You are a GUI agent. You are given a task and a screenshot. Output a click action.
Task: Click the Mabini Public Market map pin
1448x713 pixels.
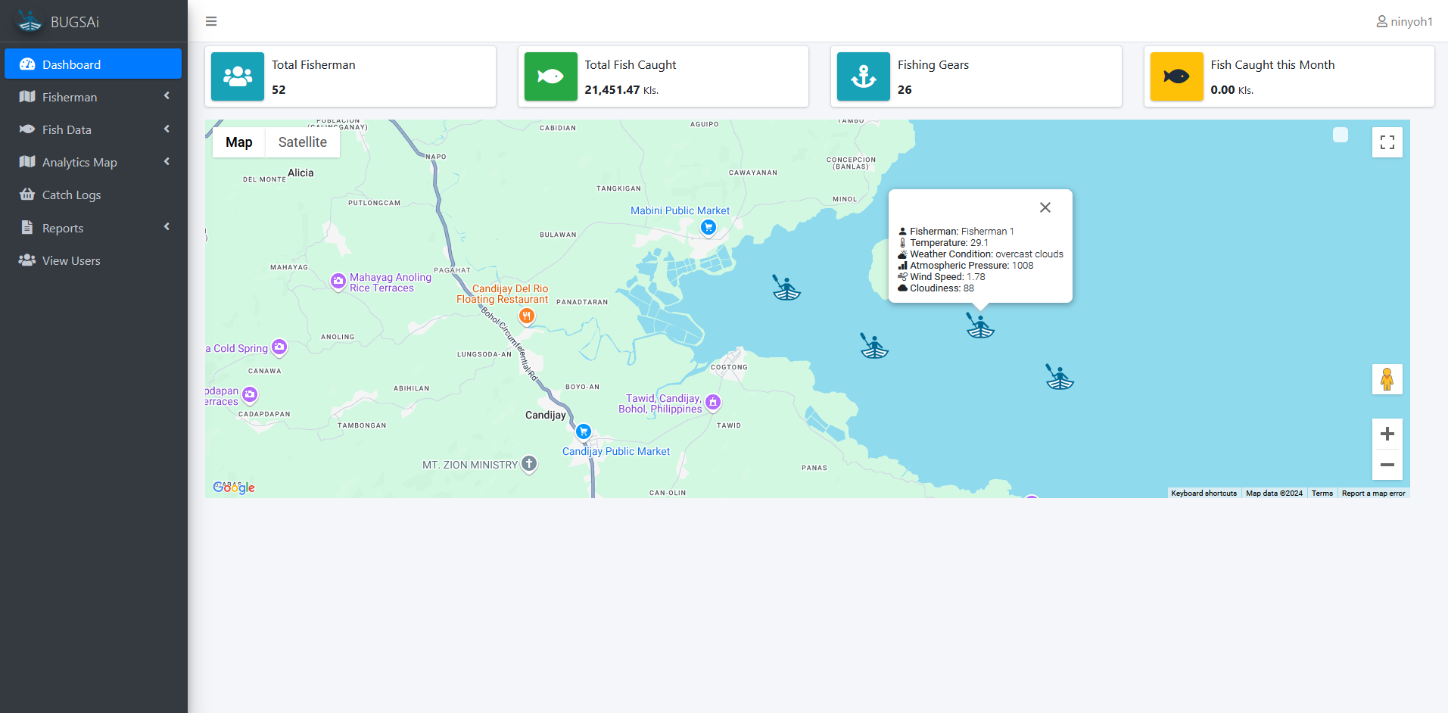click(708, 226)
